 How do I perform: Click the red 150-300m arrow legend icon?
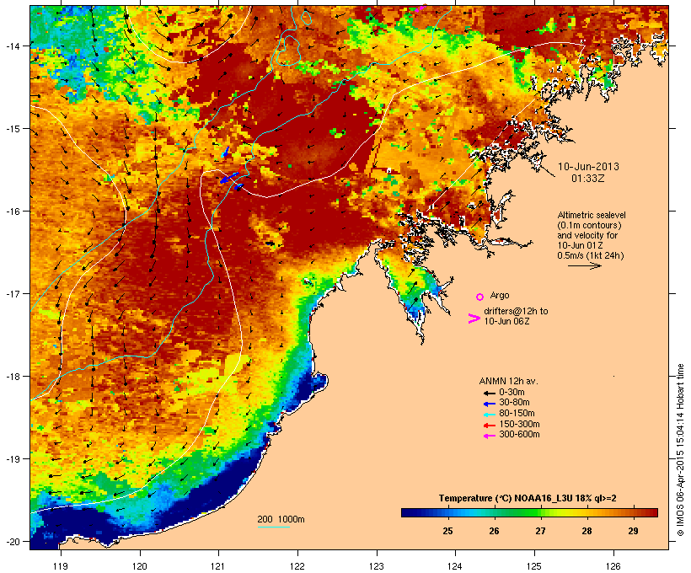pyautogui.click(x=490, y=426)
